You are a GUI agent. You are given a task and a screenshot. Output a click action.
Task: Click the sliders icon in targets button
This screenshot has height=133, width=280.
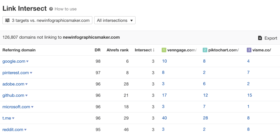click(x=7, y=20)
